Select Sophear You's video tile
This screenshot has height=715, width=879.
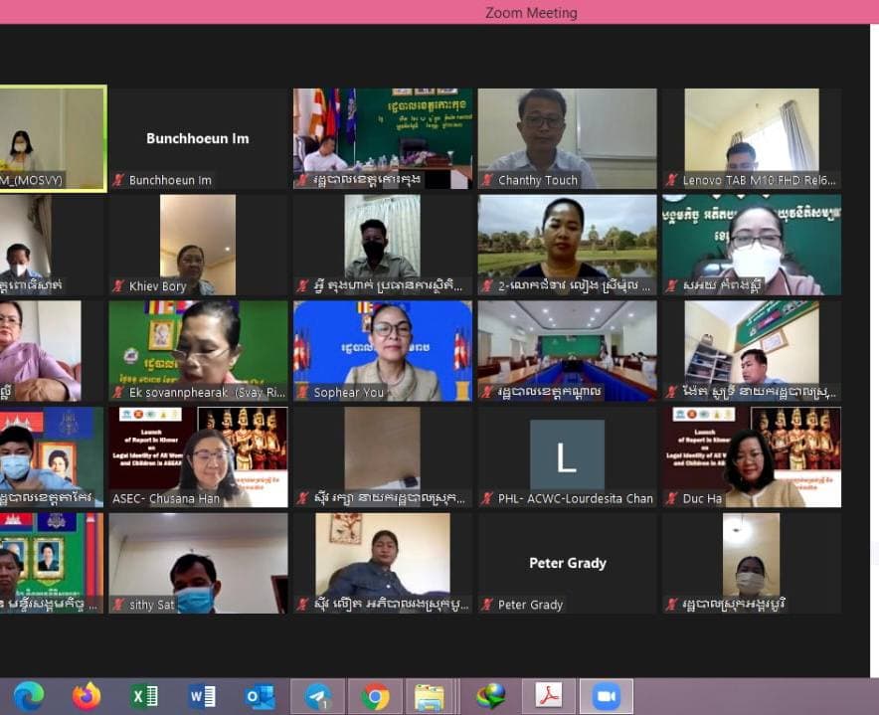tap(382, 348)
